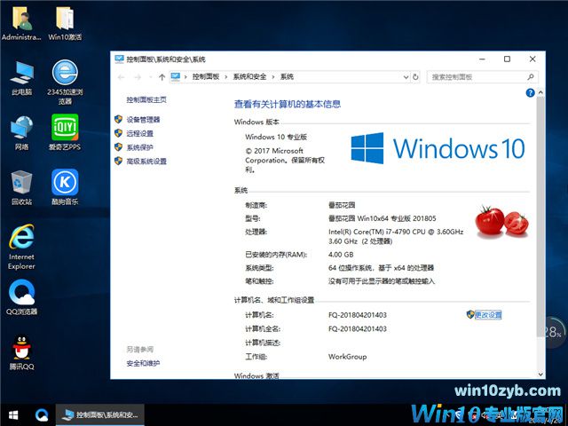
Task: Click the system window title icon
Action: [x=119, y=59]
